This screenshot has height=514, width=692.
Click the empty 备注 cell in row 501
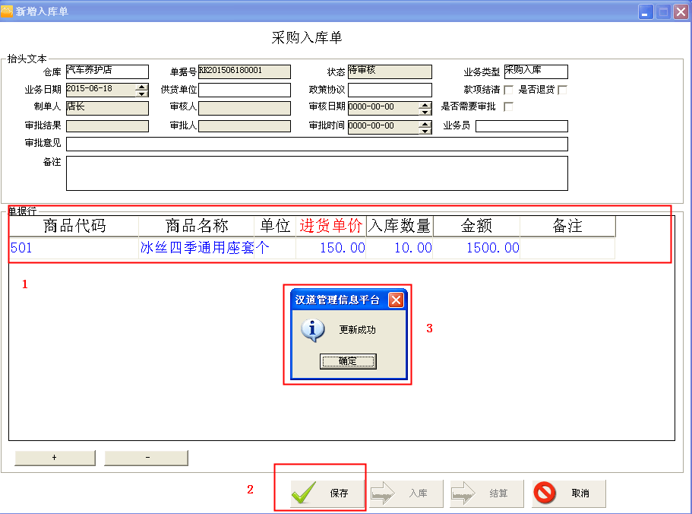point(567,248)
